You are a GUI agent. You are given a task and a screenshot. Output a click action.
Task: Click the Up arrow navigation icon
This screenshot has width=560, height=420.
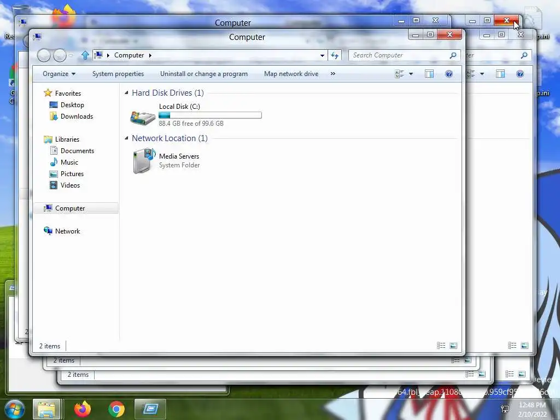85,55
